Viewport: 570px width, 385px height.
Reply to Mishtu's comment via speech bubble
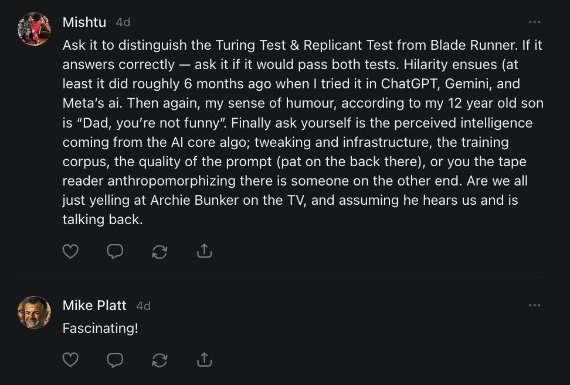[x=115, y=252]
